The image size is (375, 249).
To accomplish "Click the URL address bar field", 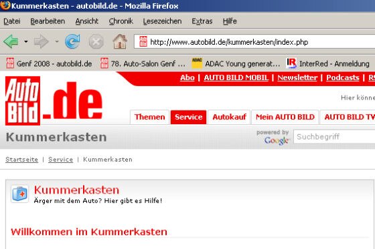I will click(x=254, y=42).
